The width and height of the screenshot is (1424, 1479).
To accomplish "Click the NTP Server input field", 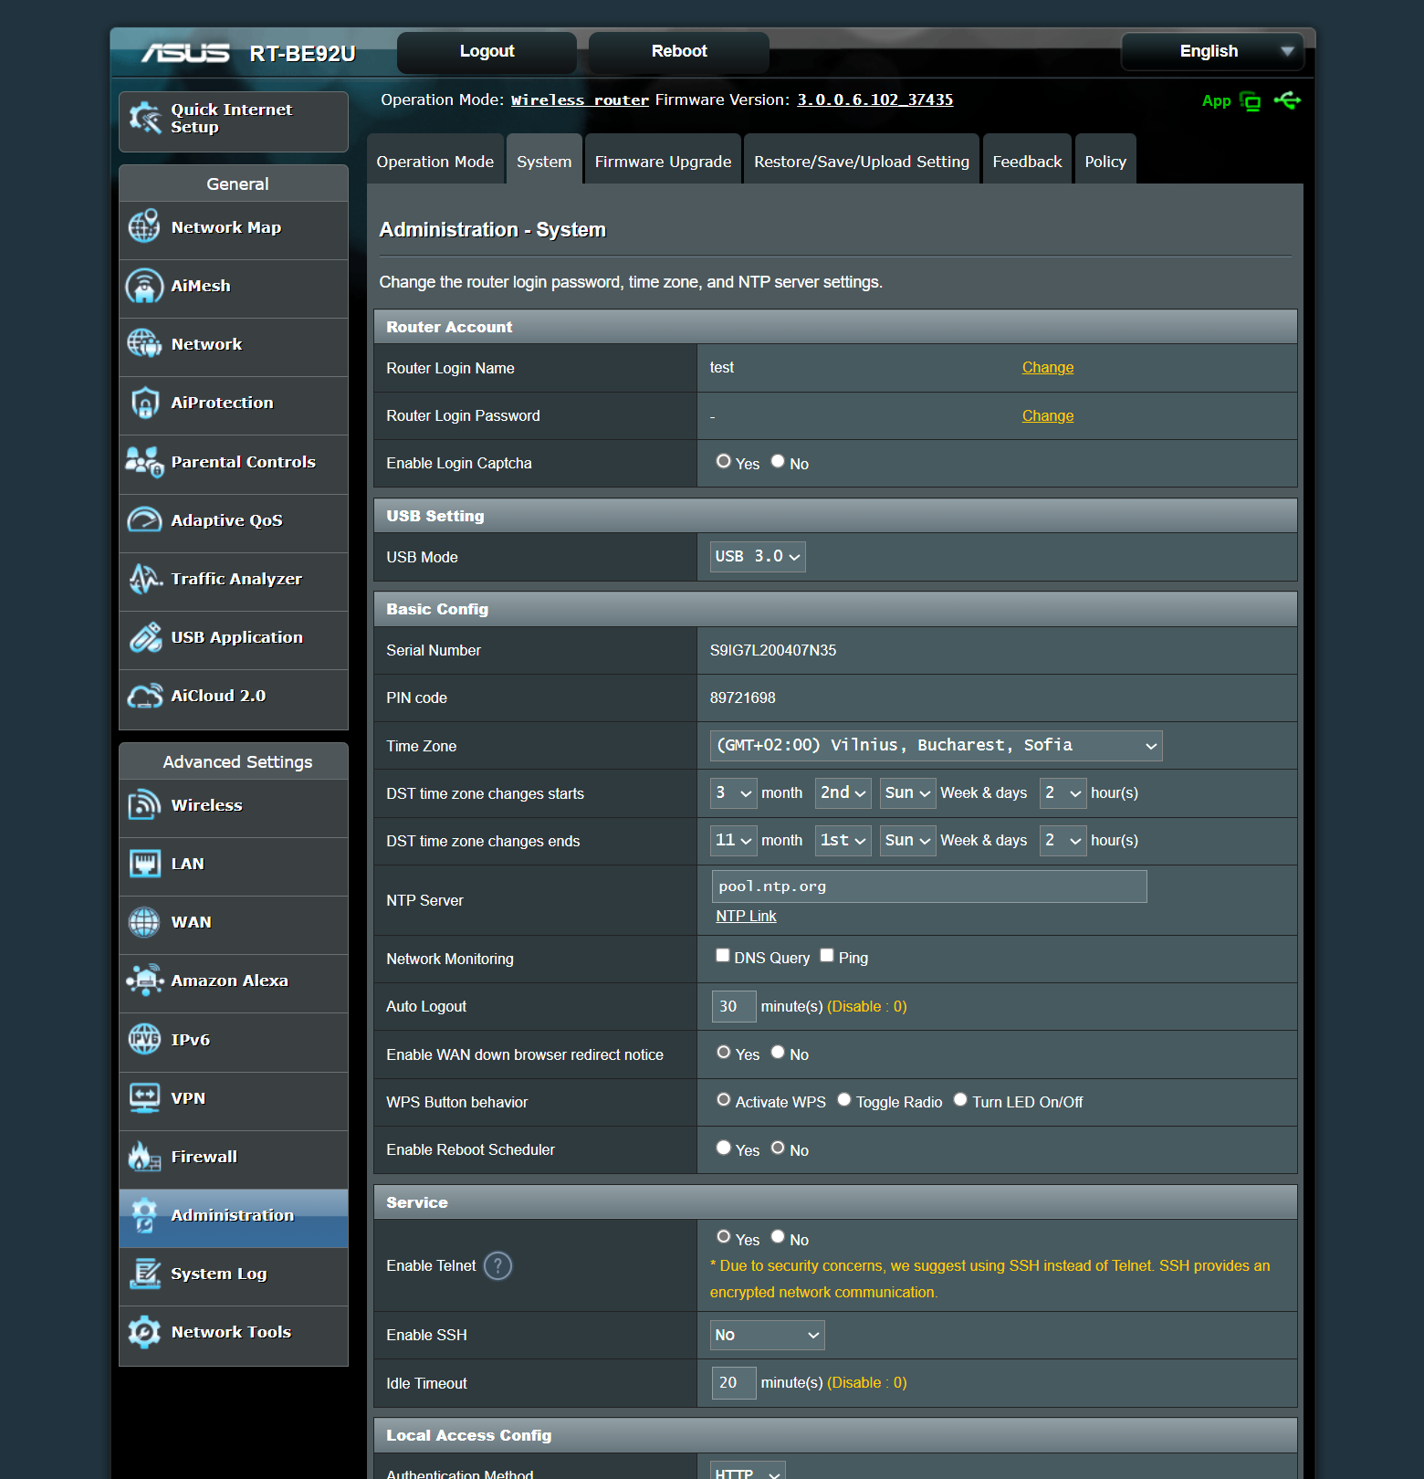I will [928, 886].
